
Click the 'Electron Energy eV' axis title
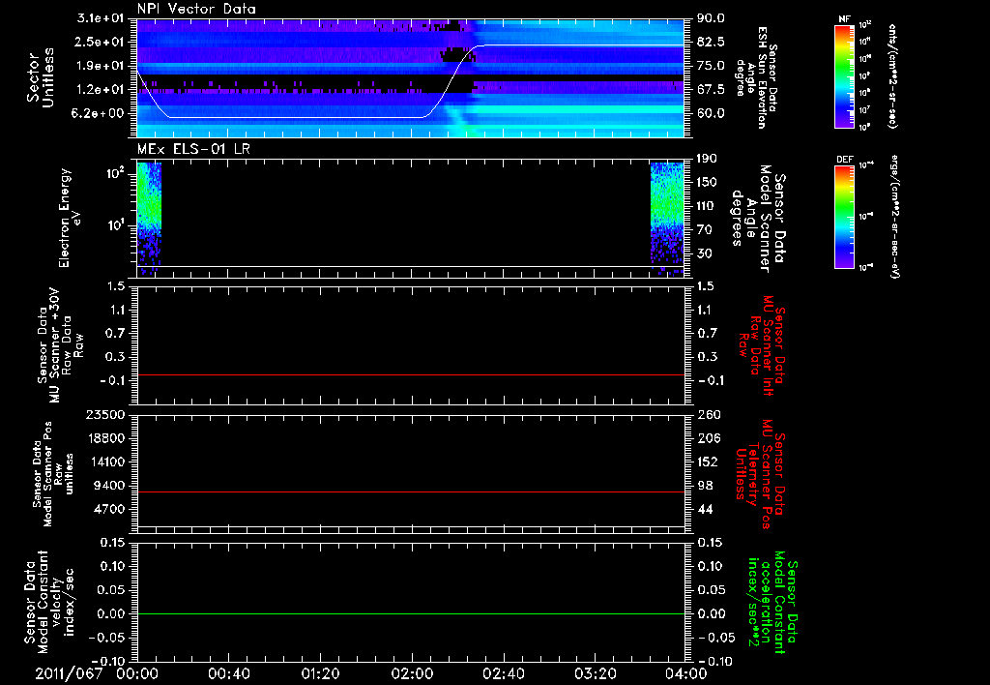click(71, 218)
